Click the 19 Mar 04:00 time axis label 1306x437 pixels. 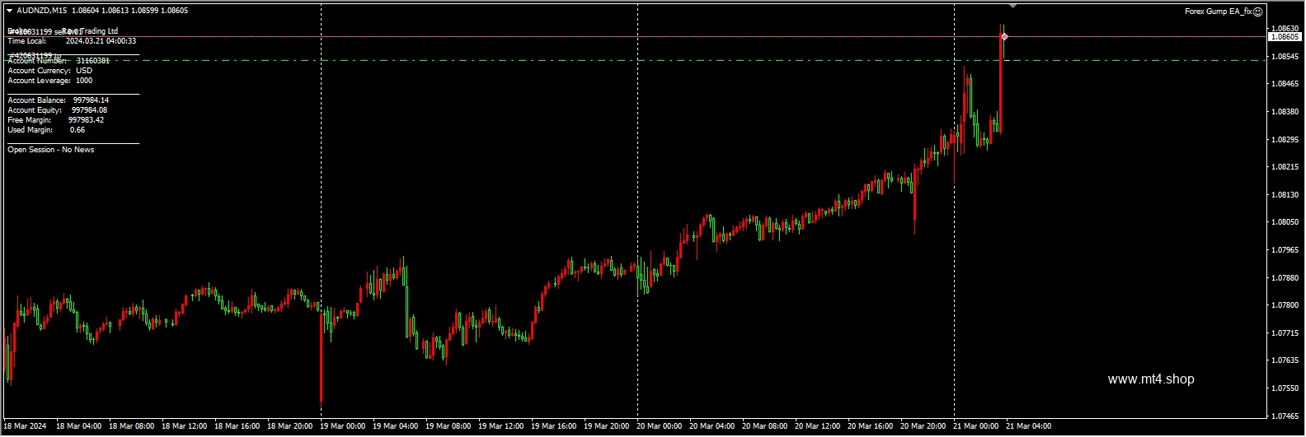click(x=396, y=426)
